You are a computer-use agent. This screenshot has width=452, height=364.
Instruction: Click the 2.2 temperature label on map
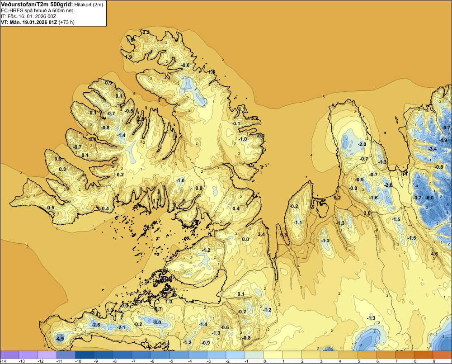(146, 32)
